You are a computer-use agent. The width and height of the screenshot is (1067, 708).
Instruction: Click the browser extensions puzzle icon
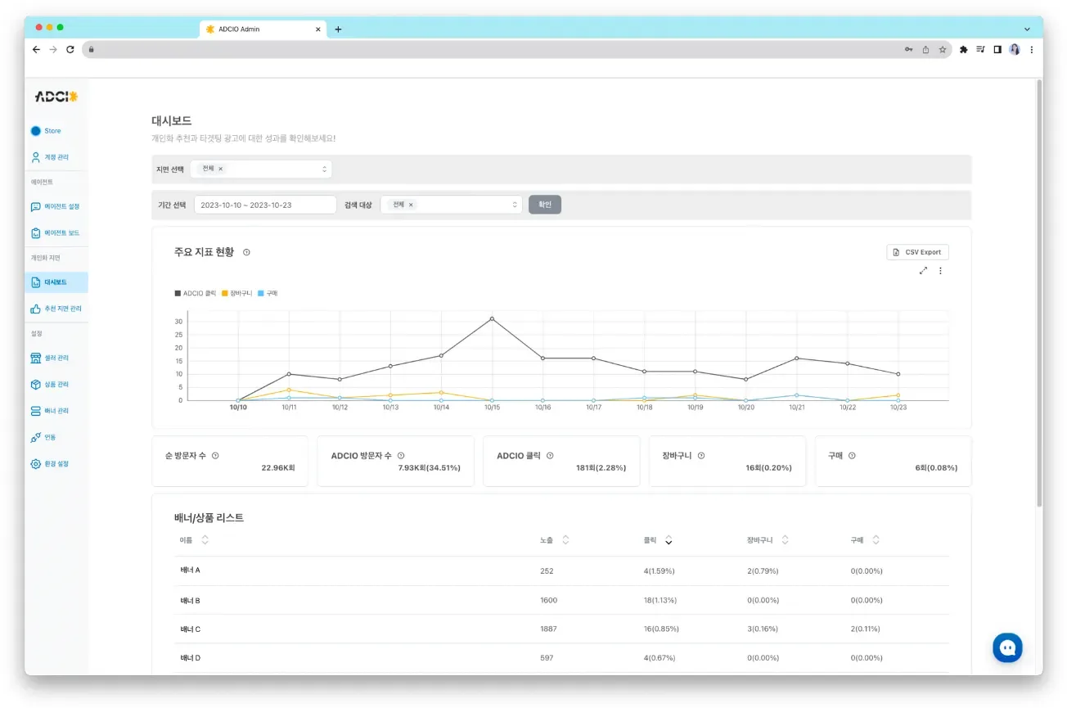click(x=963, y=50)
